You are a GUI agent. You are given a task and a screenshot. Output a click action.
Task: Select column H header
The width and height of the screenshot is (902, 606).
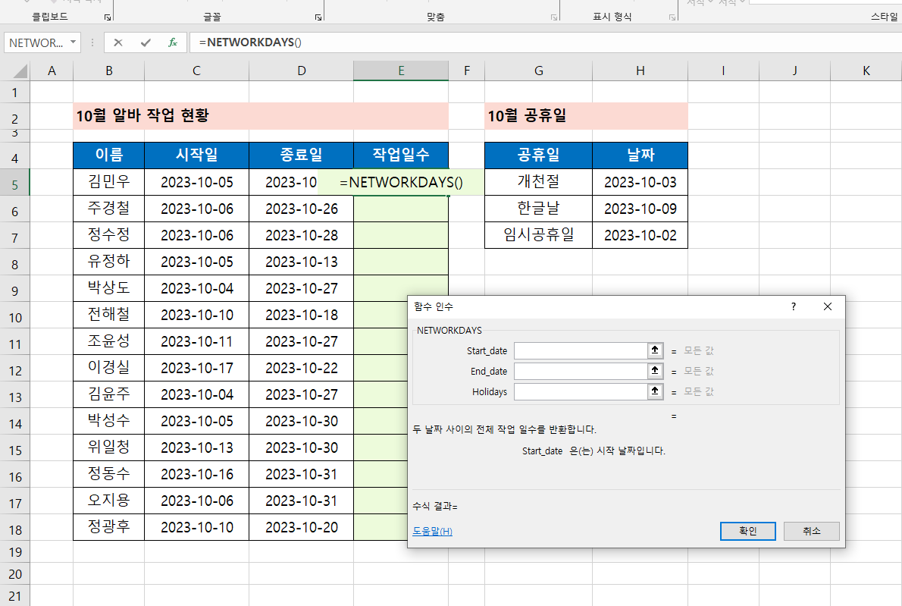click(640, 71)
